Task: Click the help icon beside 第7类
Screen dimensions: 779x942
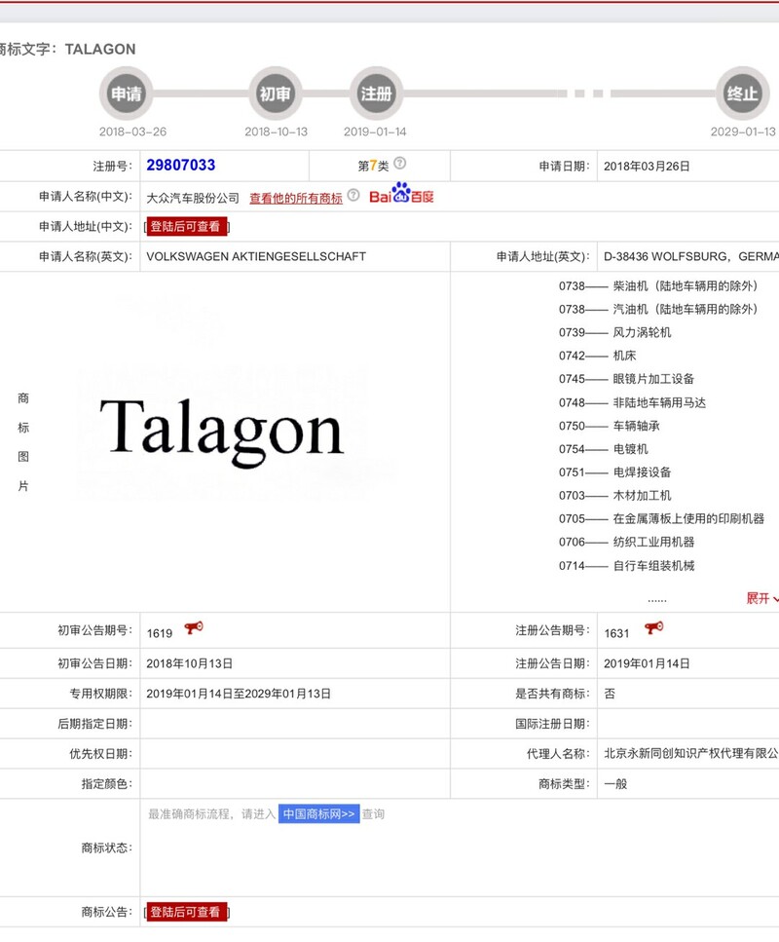Action: [400, 163]
